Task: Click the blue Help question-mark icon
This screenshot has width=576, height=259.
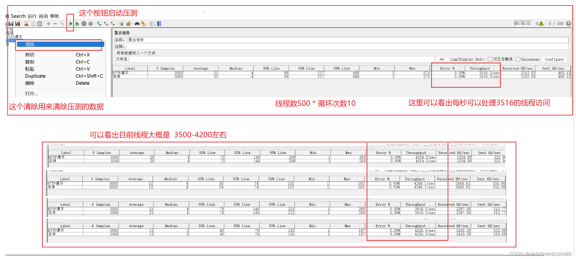Action: [159, 24]
